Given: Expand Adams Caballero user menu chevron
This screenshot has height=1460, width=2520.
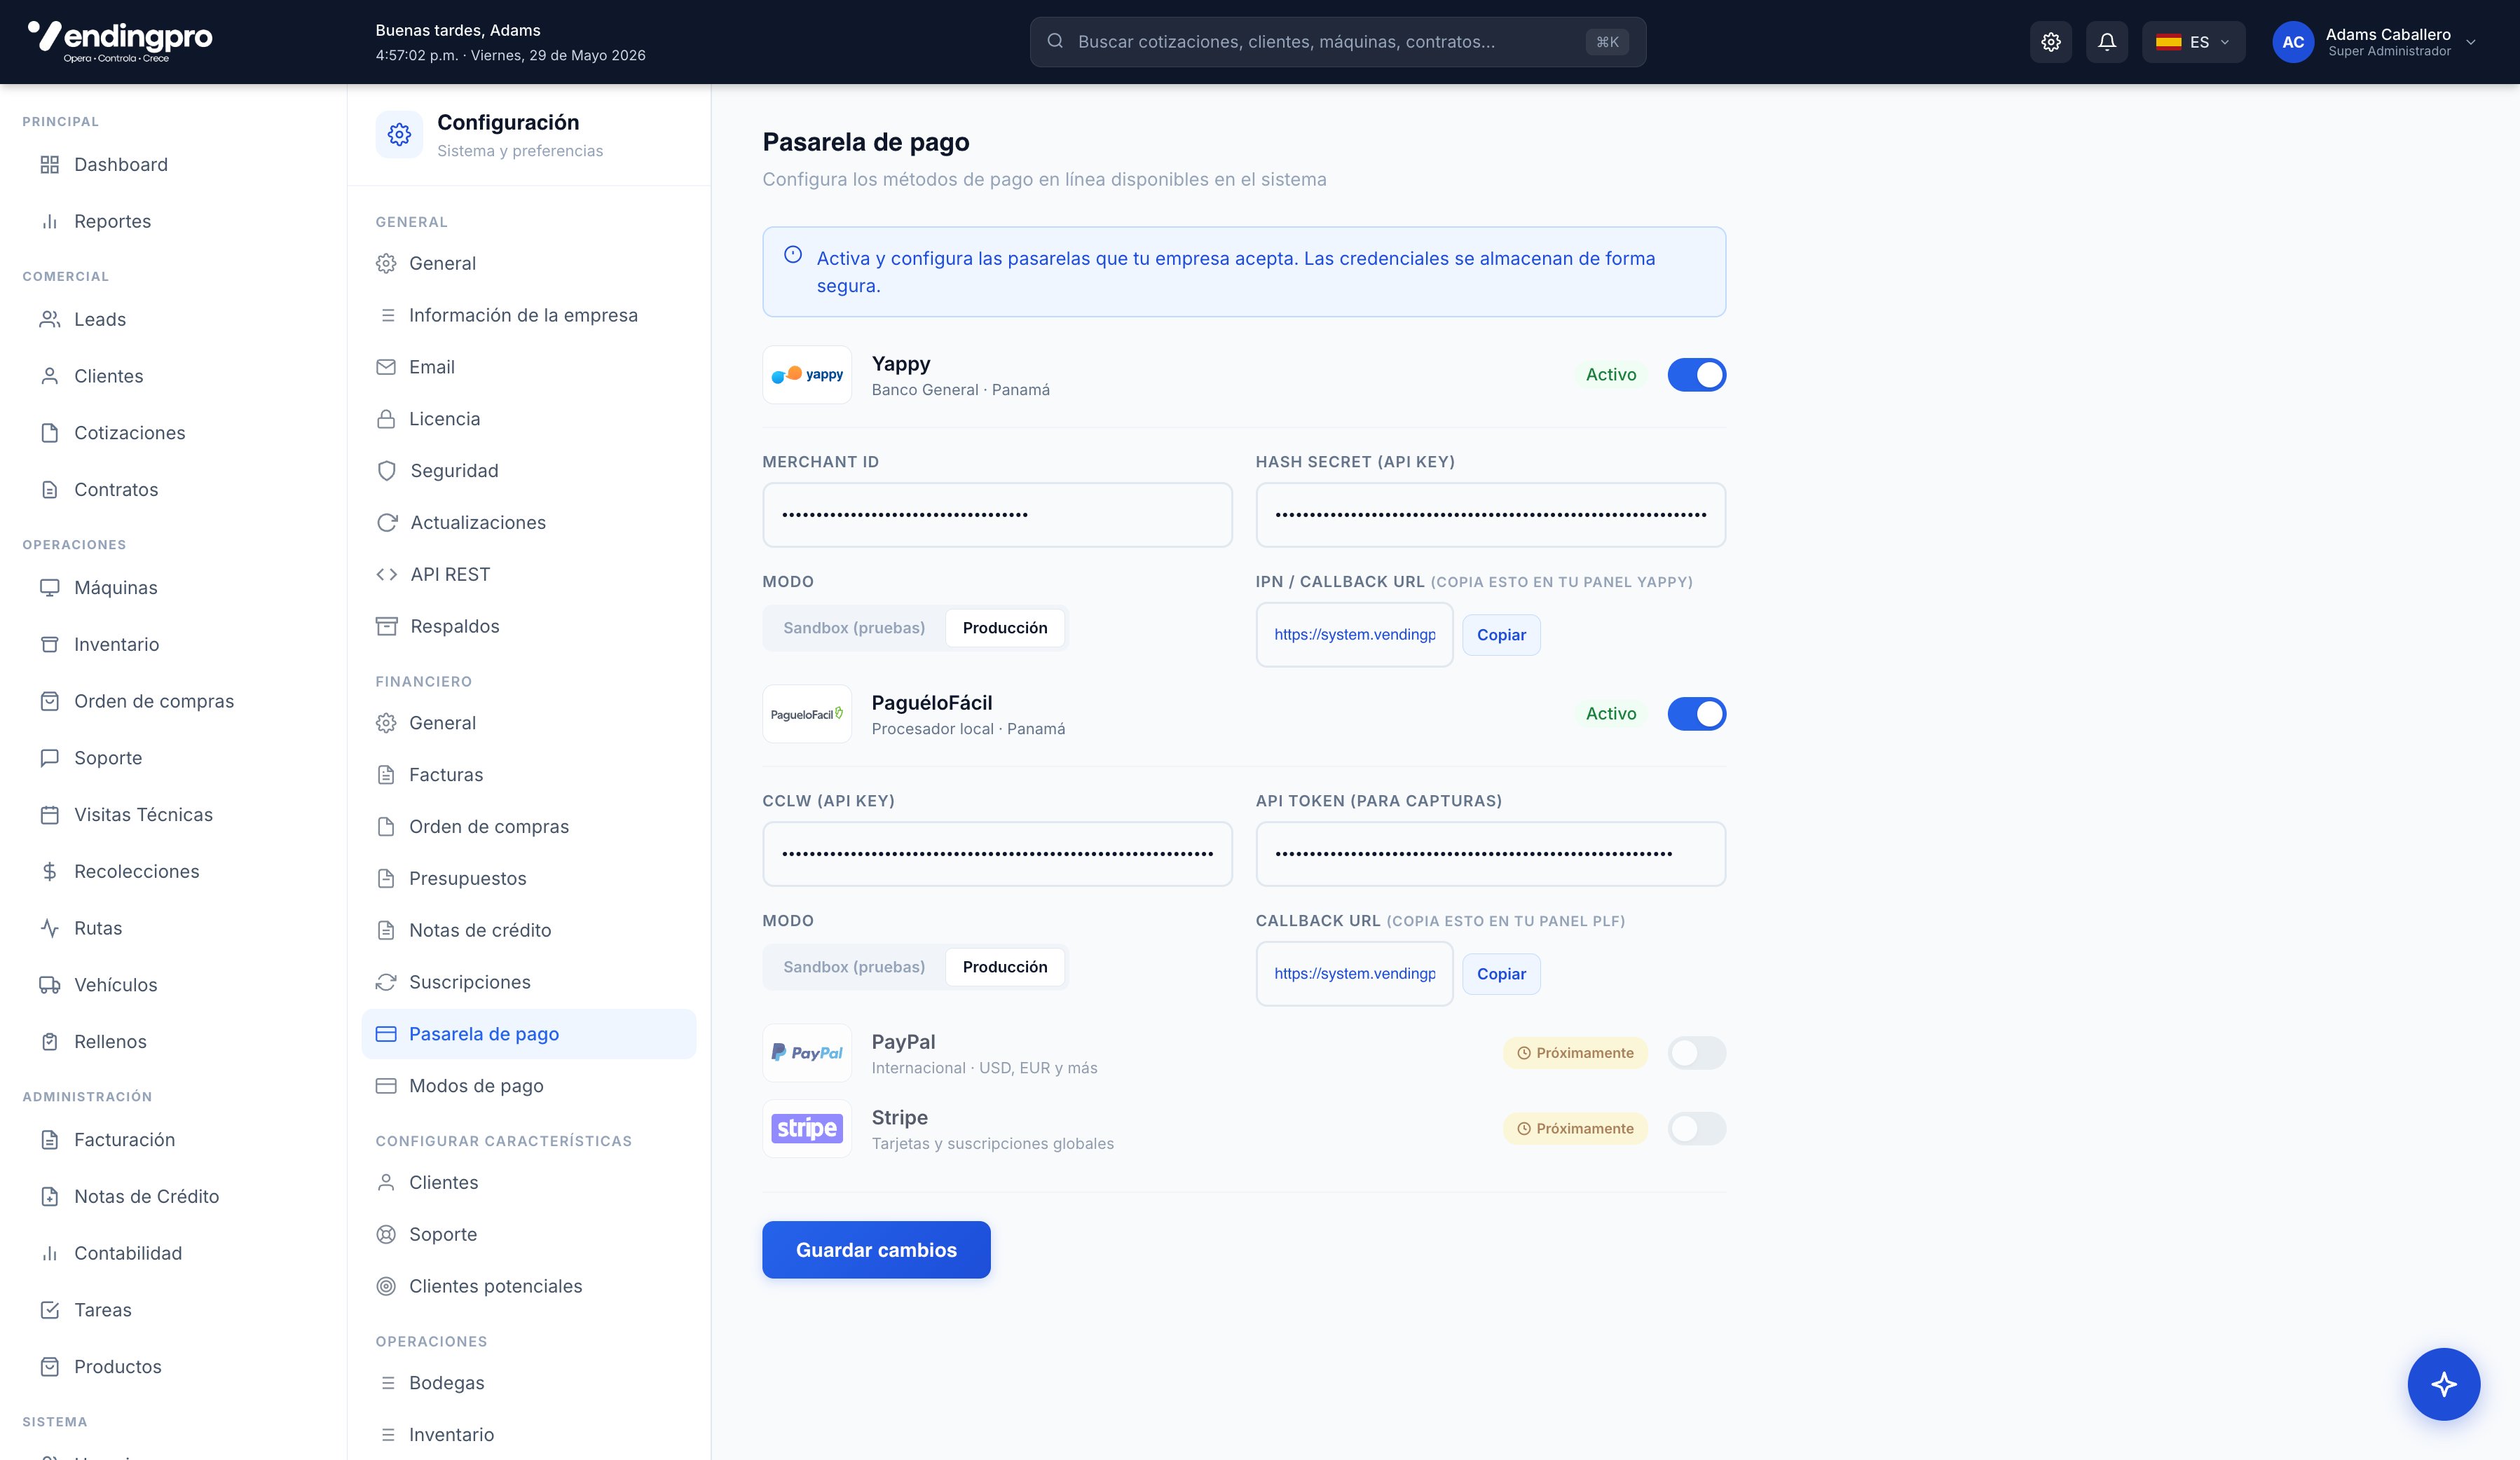Looking at the screenshot, I should tap(2471, 42).
